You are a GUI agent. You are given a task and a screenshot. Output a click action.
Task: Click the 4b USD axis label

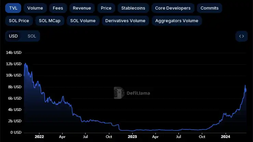point(15,110)
